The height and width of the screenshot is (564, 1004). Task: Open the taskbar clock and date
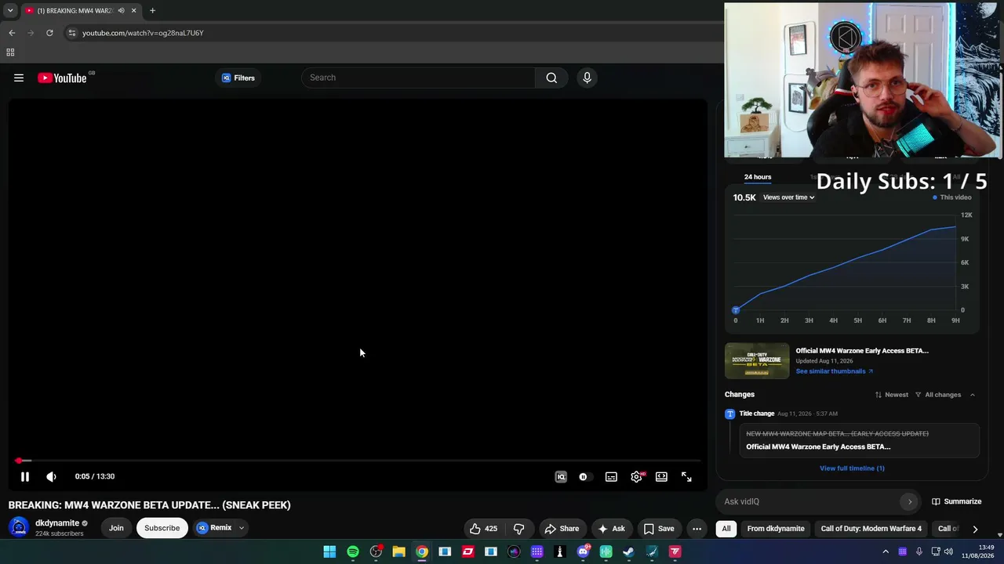(x=977, y=551)
